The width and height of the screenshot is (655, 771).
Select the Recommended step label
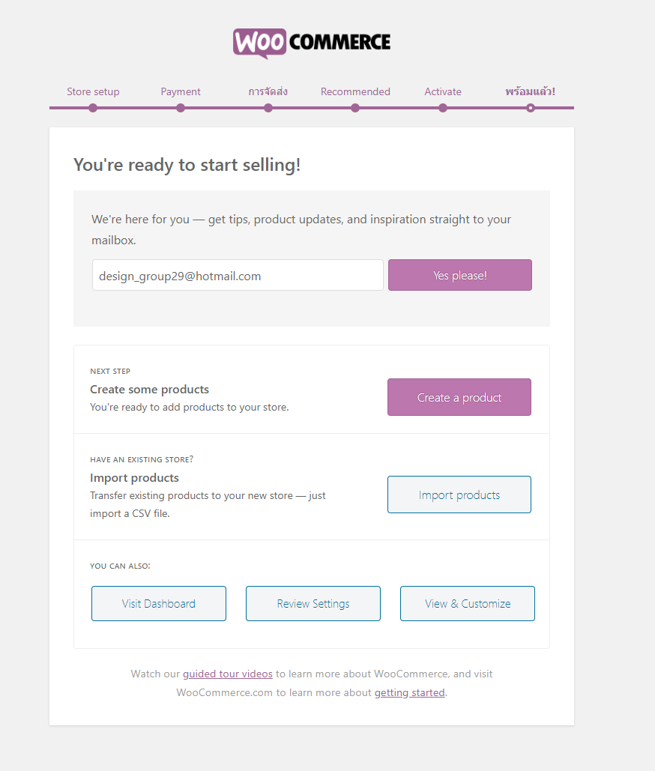click(x=355, y=91)
